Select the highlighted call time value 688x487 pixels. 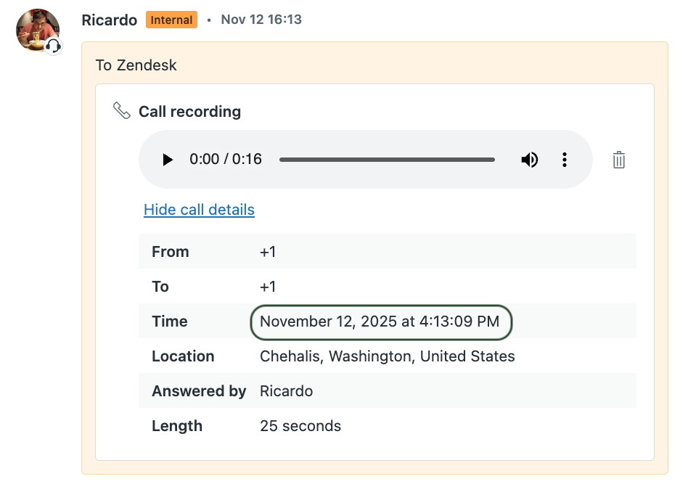[380, 322]
